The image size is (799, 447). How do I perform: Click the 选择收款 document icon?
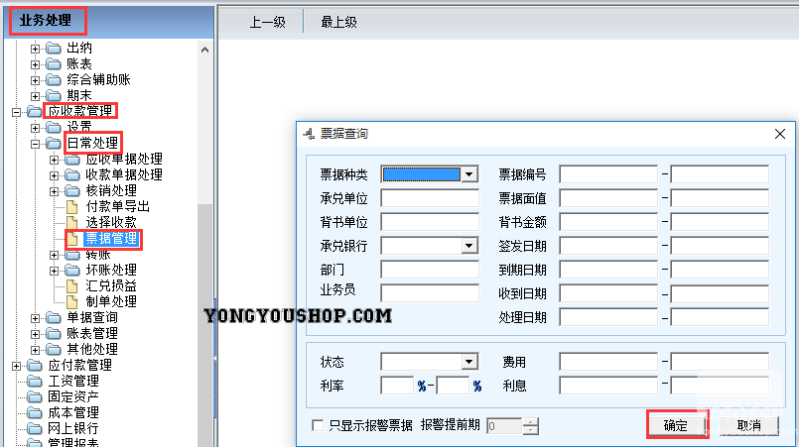pyautogui.click(x=72, y=222)
